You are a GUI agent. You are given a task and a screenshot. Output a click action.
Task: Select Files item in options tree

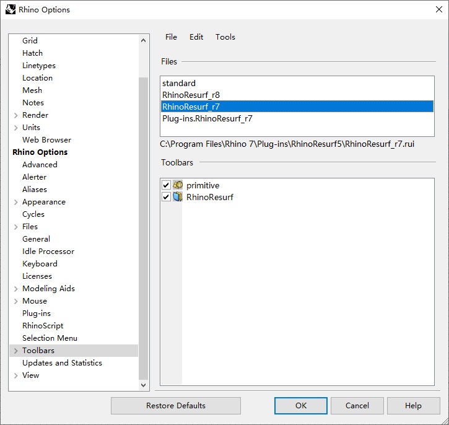coord(30,227)
